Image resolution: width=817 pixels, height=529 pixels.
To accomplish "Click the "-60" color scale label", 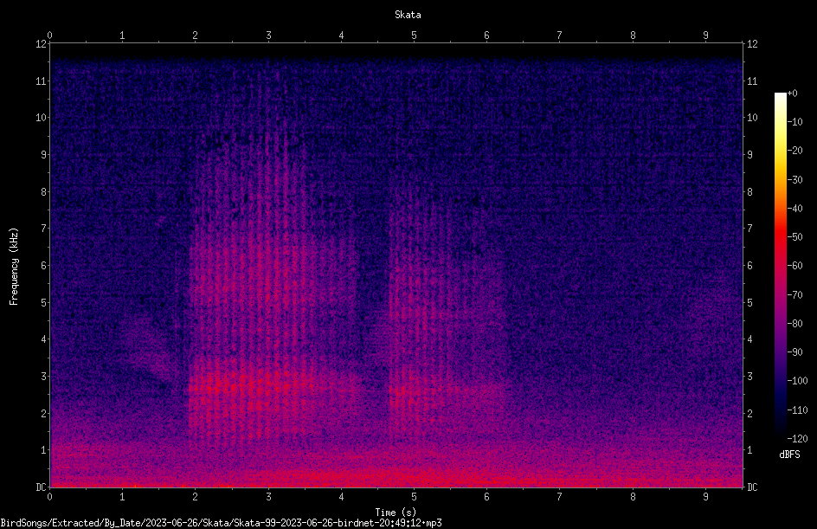I will 794,266.
